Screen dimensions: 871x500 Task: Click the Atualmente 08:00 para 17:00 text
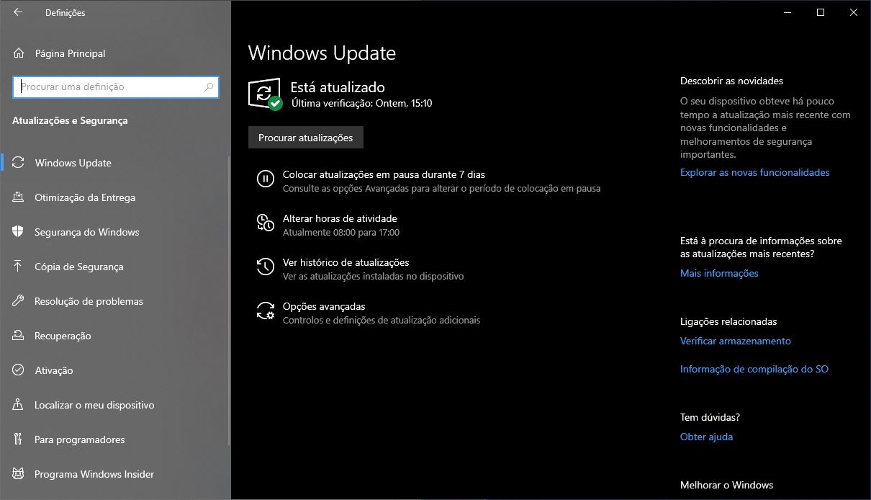click(341, 233)
